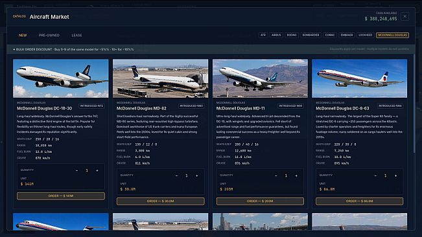Image resolution: width=422 pixels, height=237 pixels.
Task: Increase DC-8-63 quantity with plus
Action: point(395,175)
